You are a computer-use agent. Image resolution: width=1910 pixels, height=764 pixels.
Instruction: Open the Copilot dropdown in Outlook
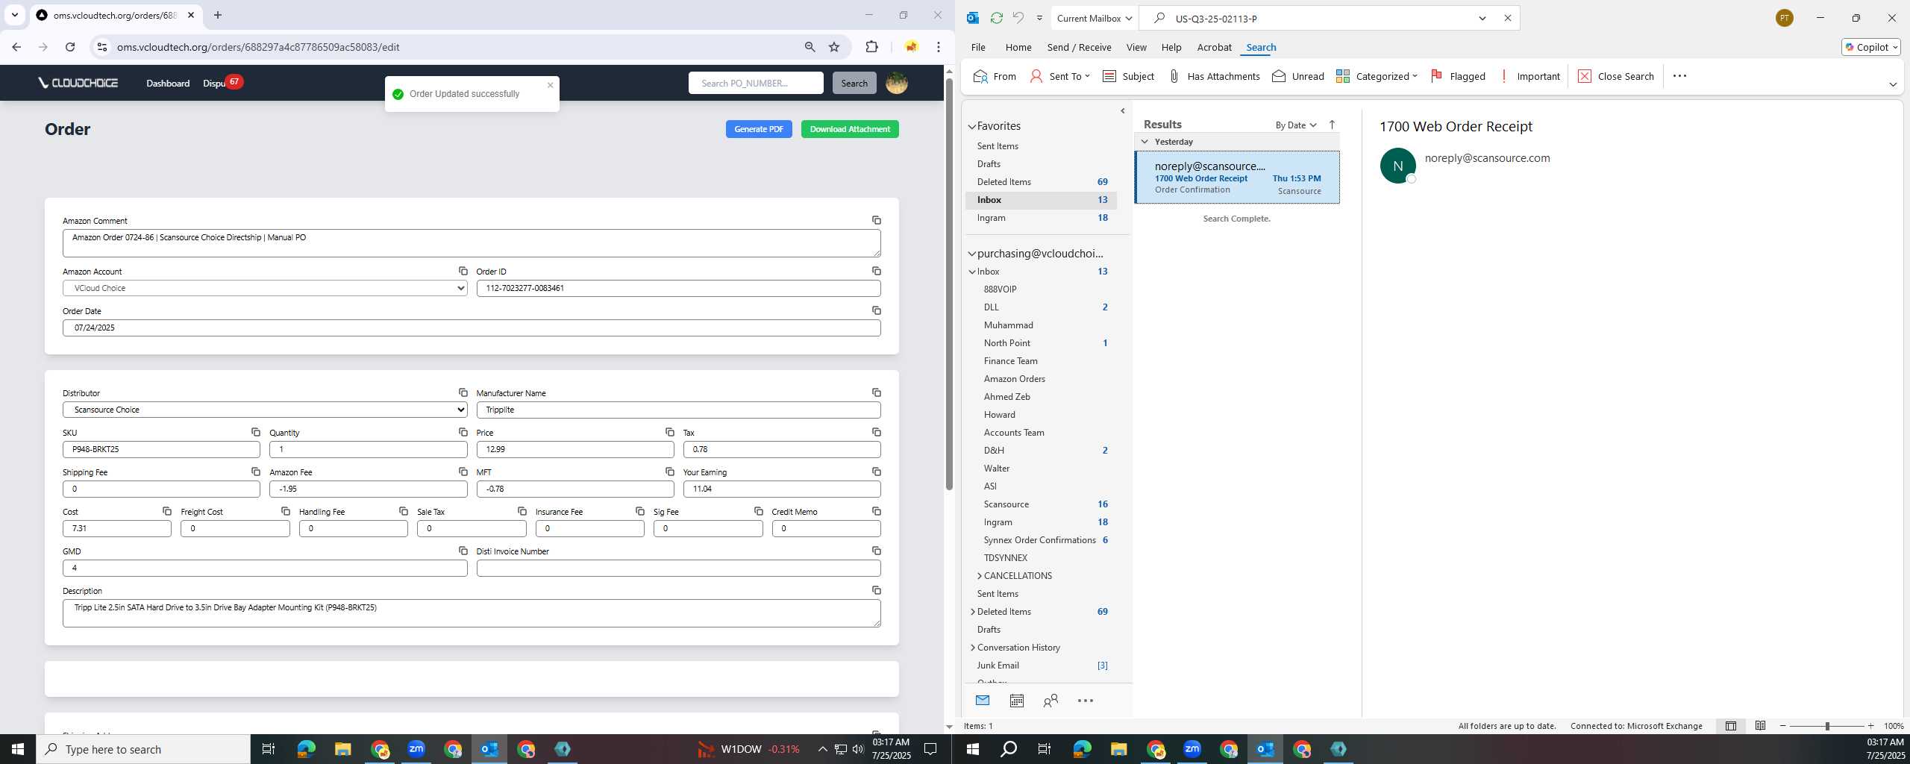pos(1871,47)
